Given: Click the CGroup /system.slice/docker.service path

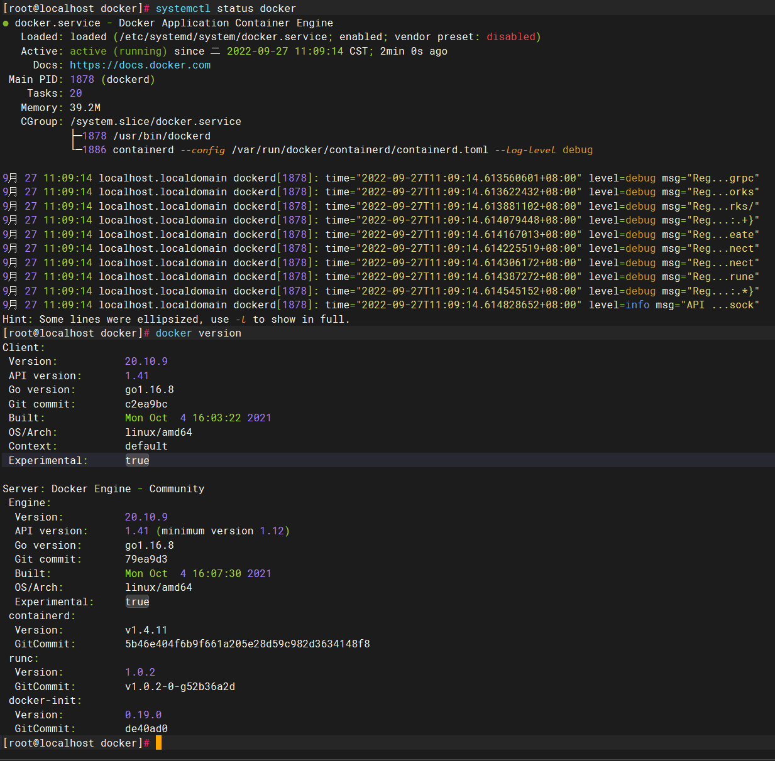Looking at the screenshot, I should (x=155, y=122).
